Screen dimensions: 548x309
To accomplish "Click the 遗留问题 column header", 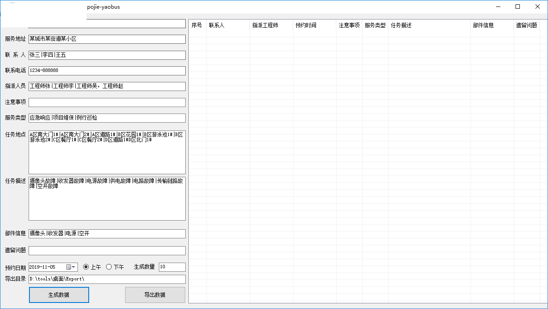I will (x=526, y=26).
